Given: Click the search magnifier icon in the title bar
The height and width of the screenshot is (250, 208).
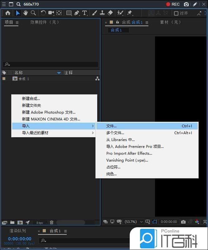Looking at the screenshot, I should (18, 4).
